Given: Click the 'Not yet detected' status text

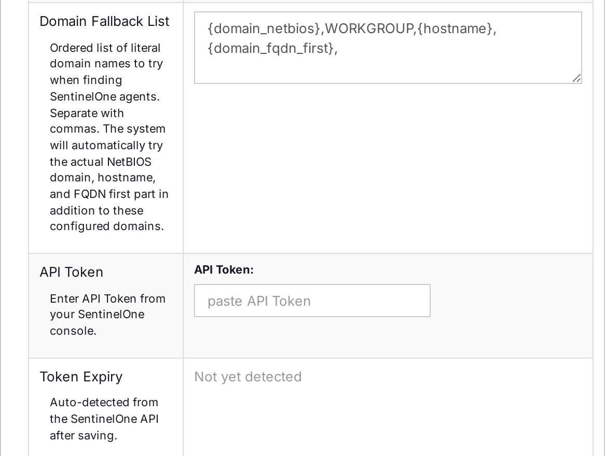Looking at the screenshot, I should tap(247, 377).
